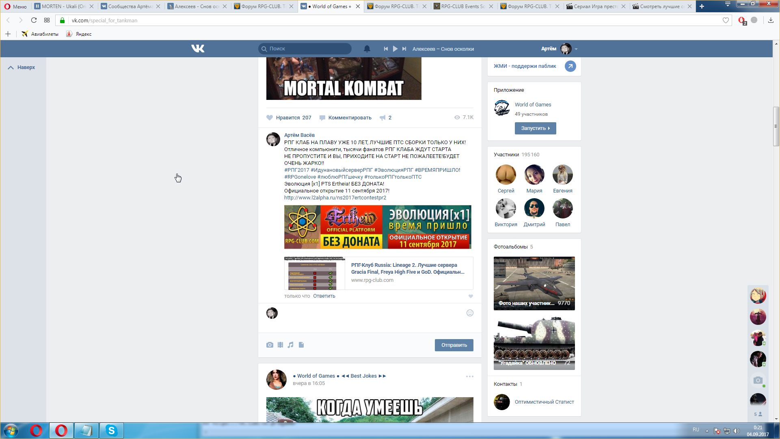This screenshot has width=780, height=439.
Task: Attach a video with film icon
Action: pos(280,345)
